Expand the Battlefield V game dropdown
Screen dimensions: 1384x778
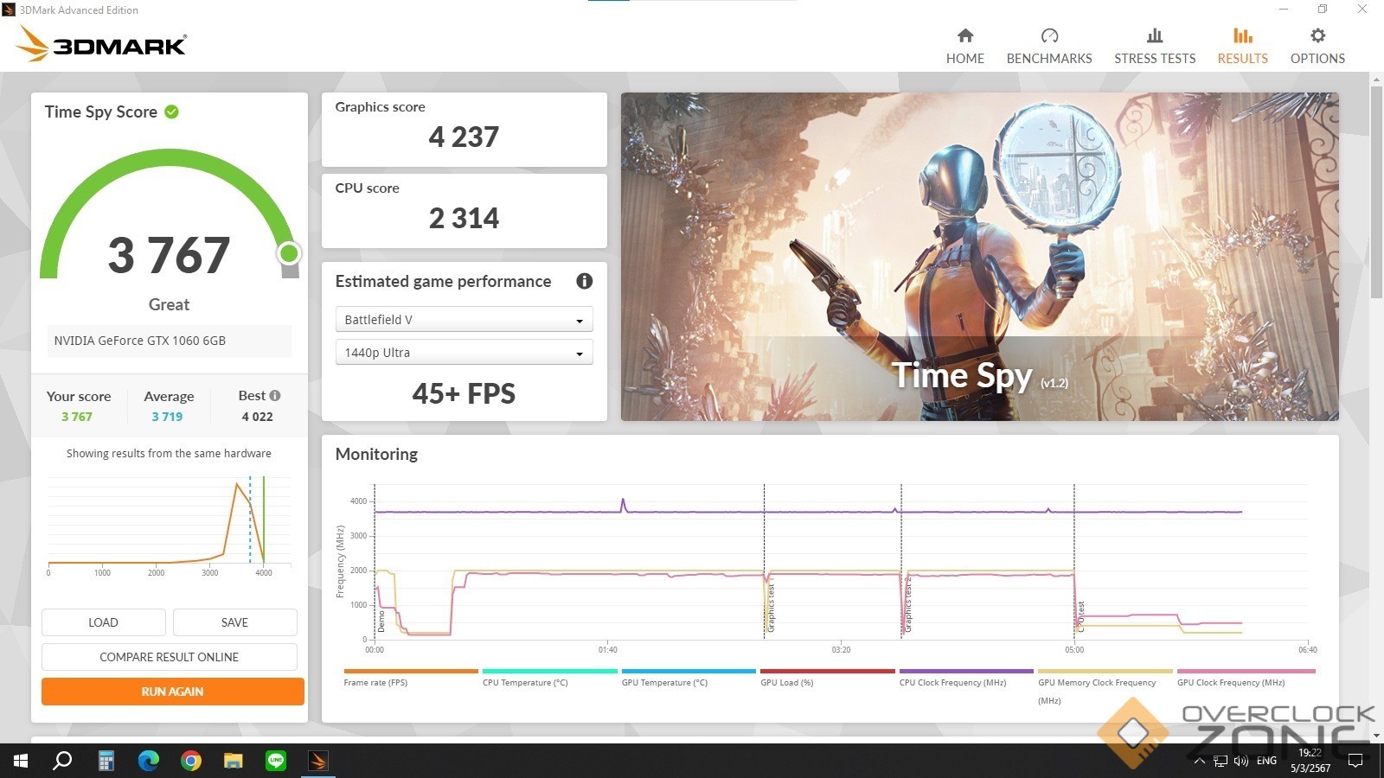464,320
